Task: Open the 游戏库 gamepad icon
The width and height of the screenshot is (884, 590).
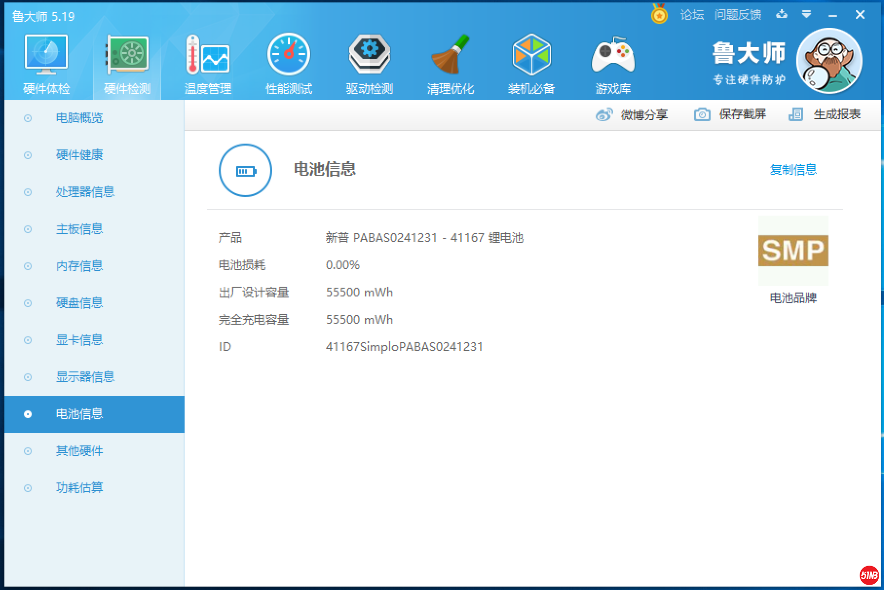Action: (x=613, y=55)
